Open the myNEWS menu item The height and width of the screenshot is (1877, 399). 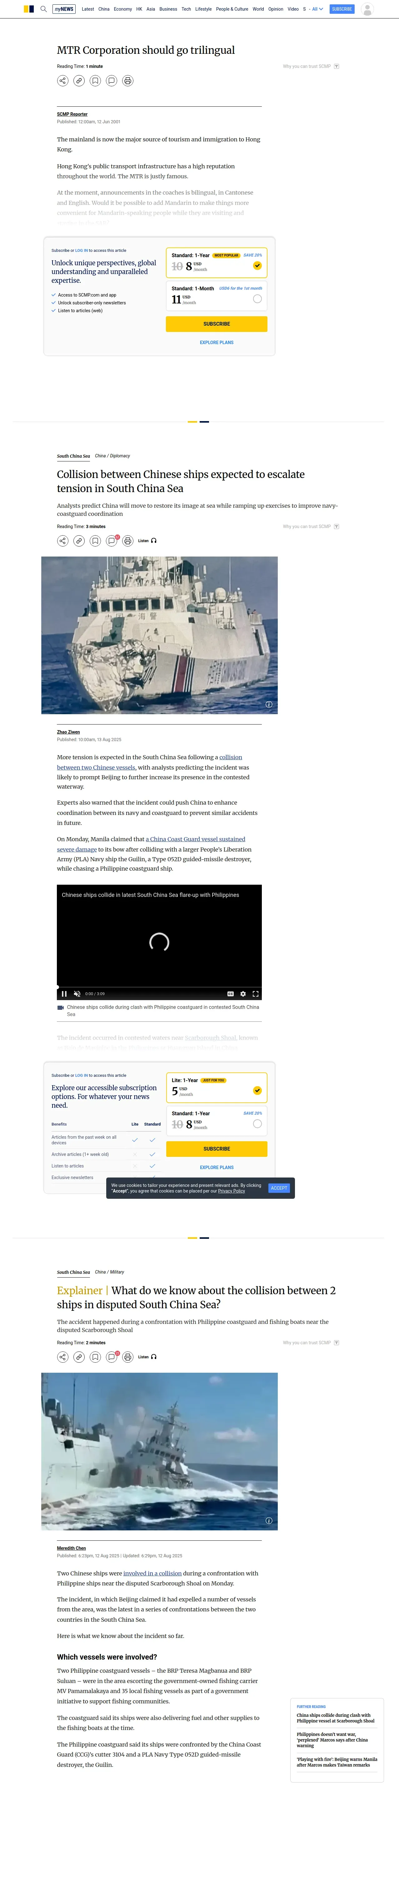click(x=64, y=9)
